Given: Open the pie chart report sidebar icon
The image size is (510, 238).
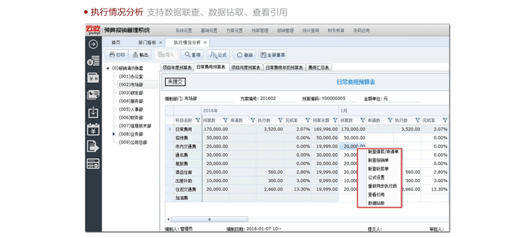Looking at the screenshot, I should (x=93, y=95).
